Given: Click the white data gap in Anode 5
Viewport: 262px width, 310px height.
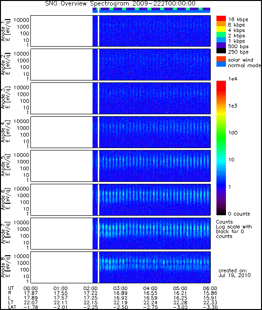Looking at the screenshot, I should click(99, 166).
